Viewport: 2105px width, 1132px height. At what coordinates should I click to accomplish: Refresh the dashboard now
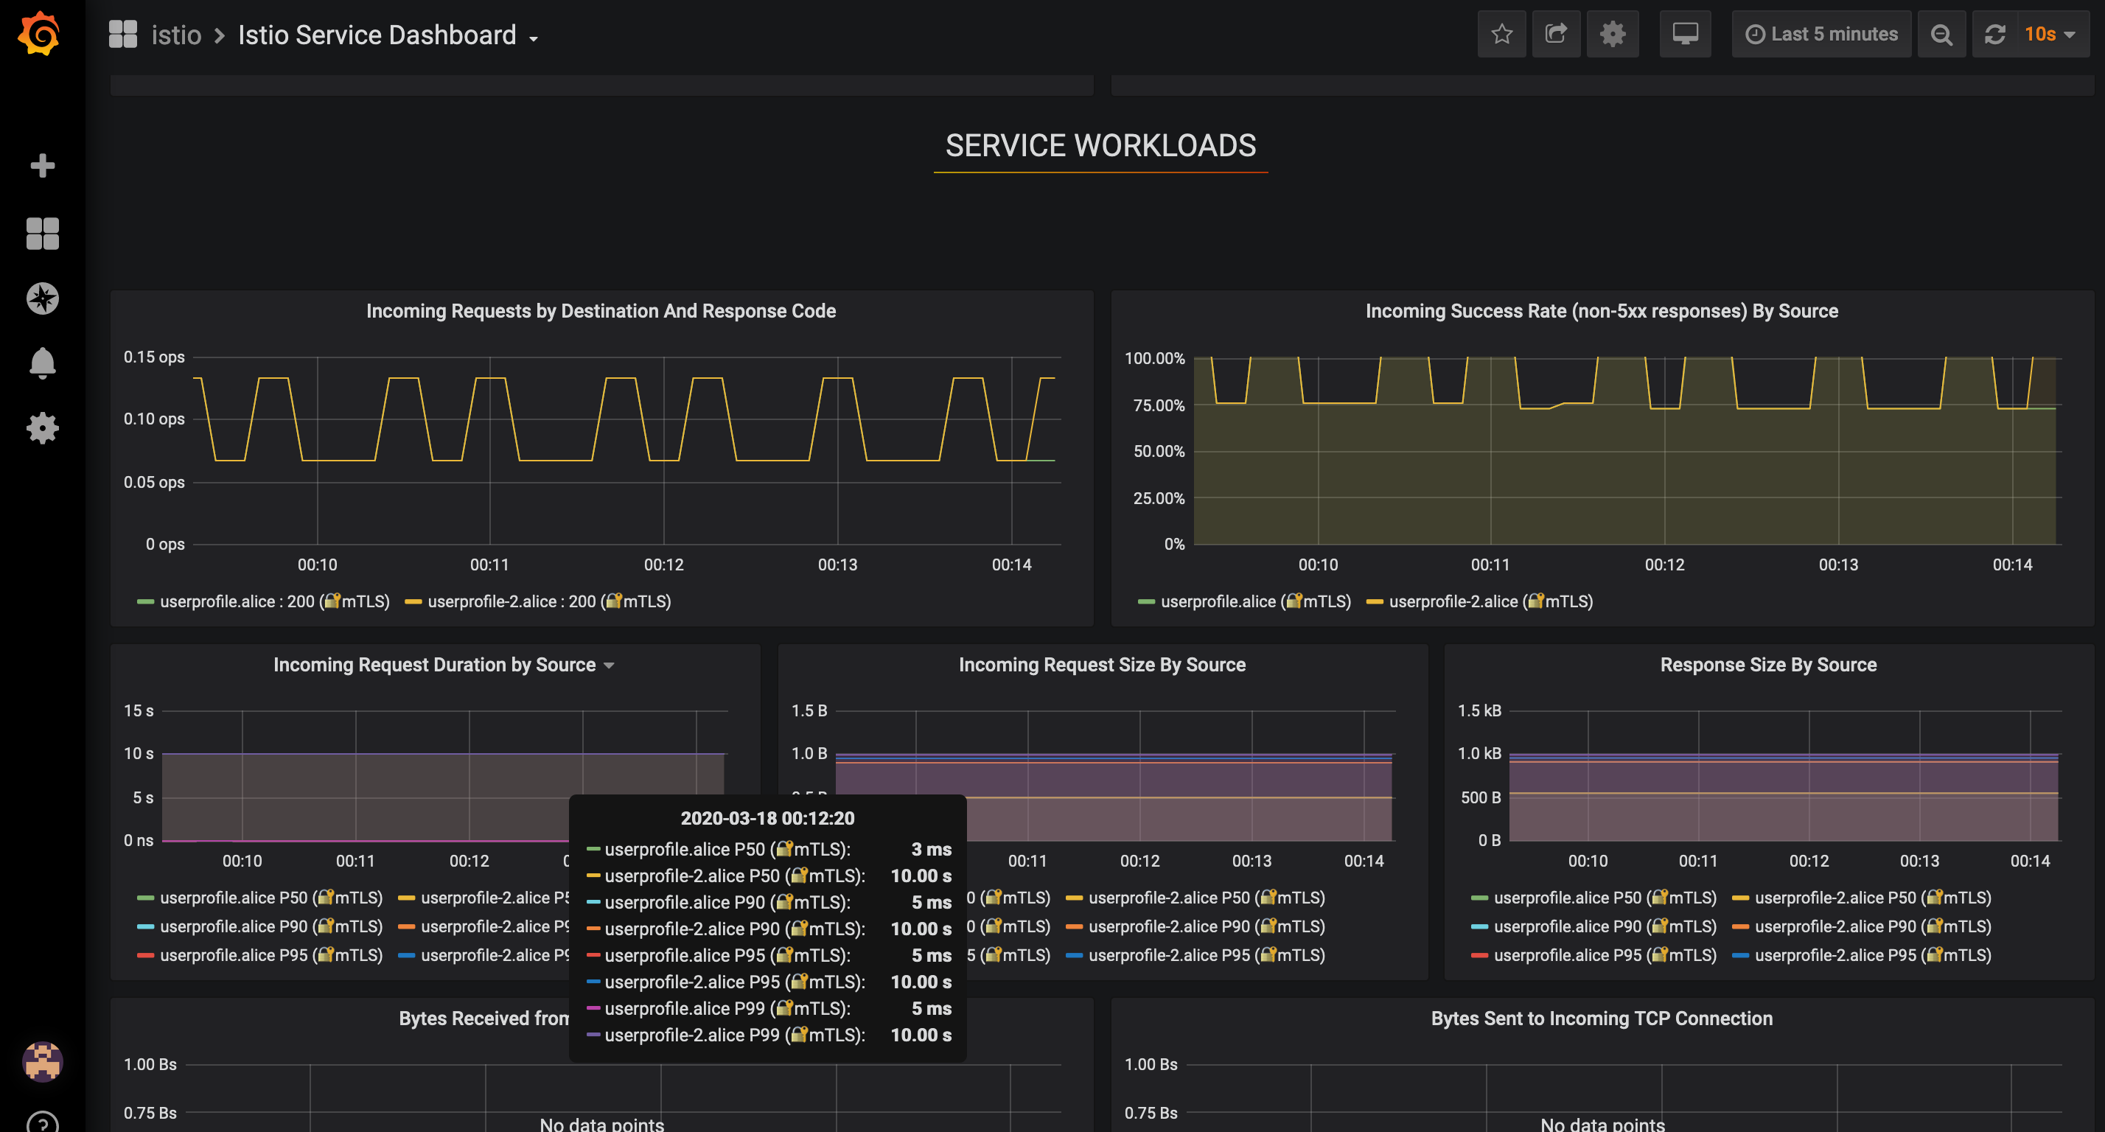tap(1995, 35)
